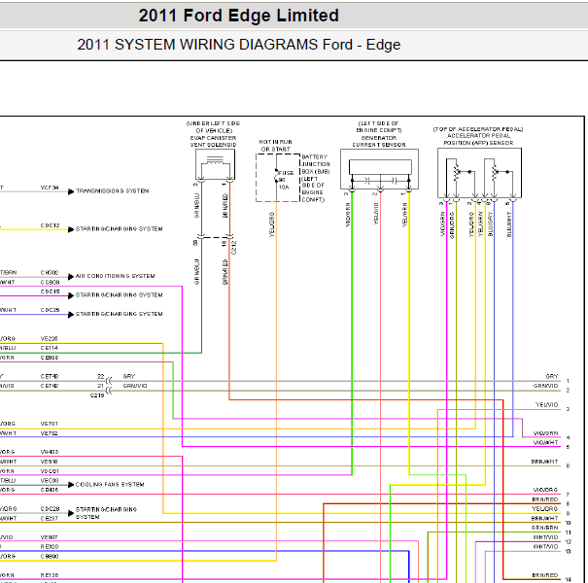588x583 pixels.
Task: Click the BRN/WHT wire label at pin 6
Action: pos(544,462)
